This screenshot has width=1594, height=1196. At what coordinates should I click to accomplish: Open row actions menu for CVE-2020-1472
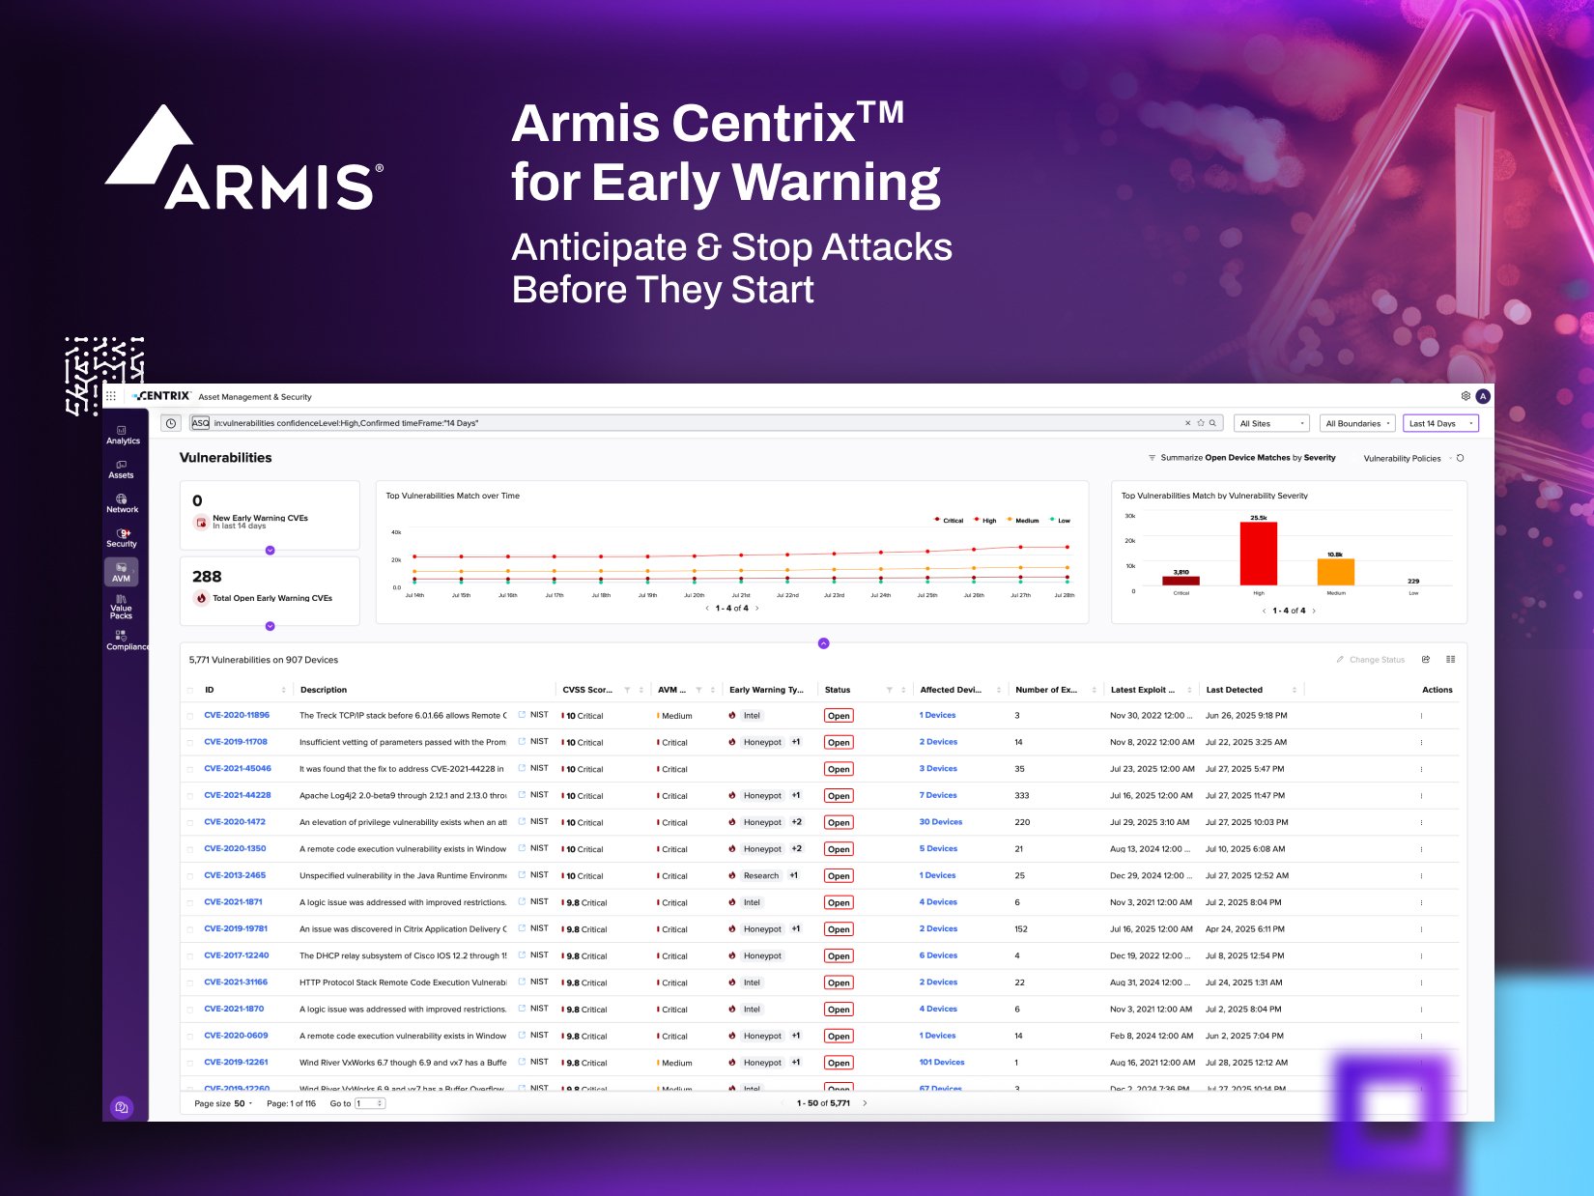pyautogui.click(x=1421, y=822)
